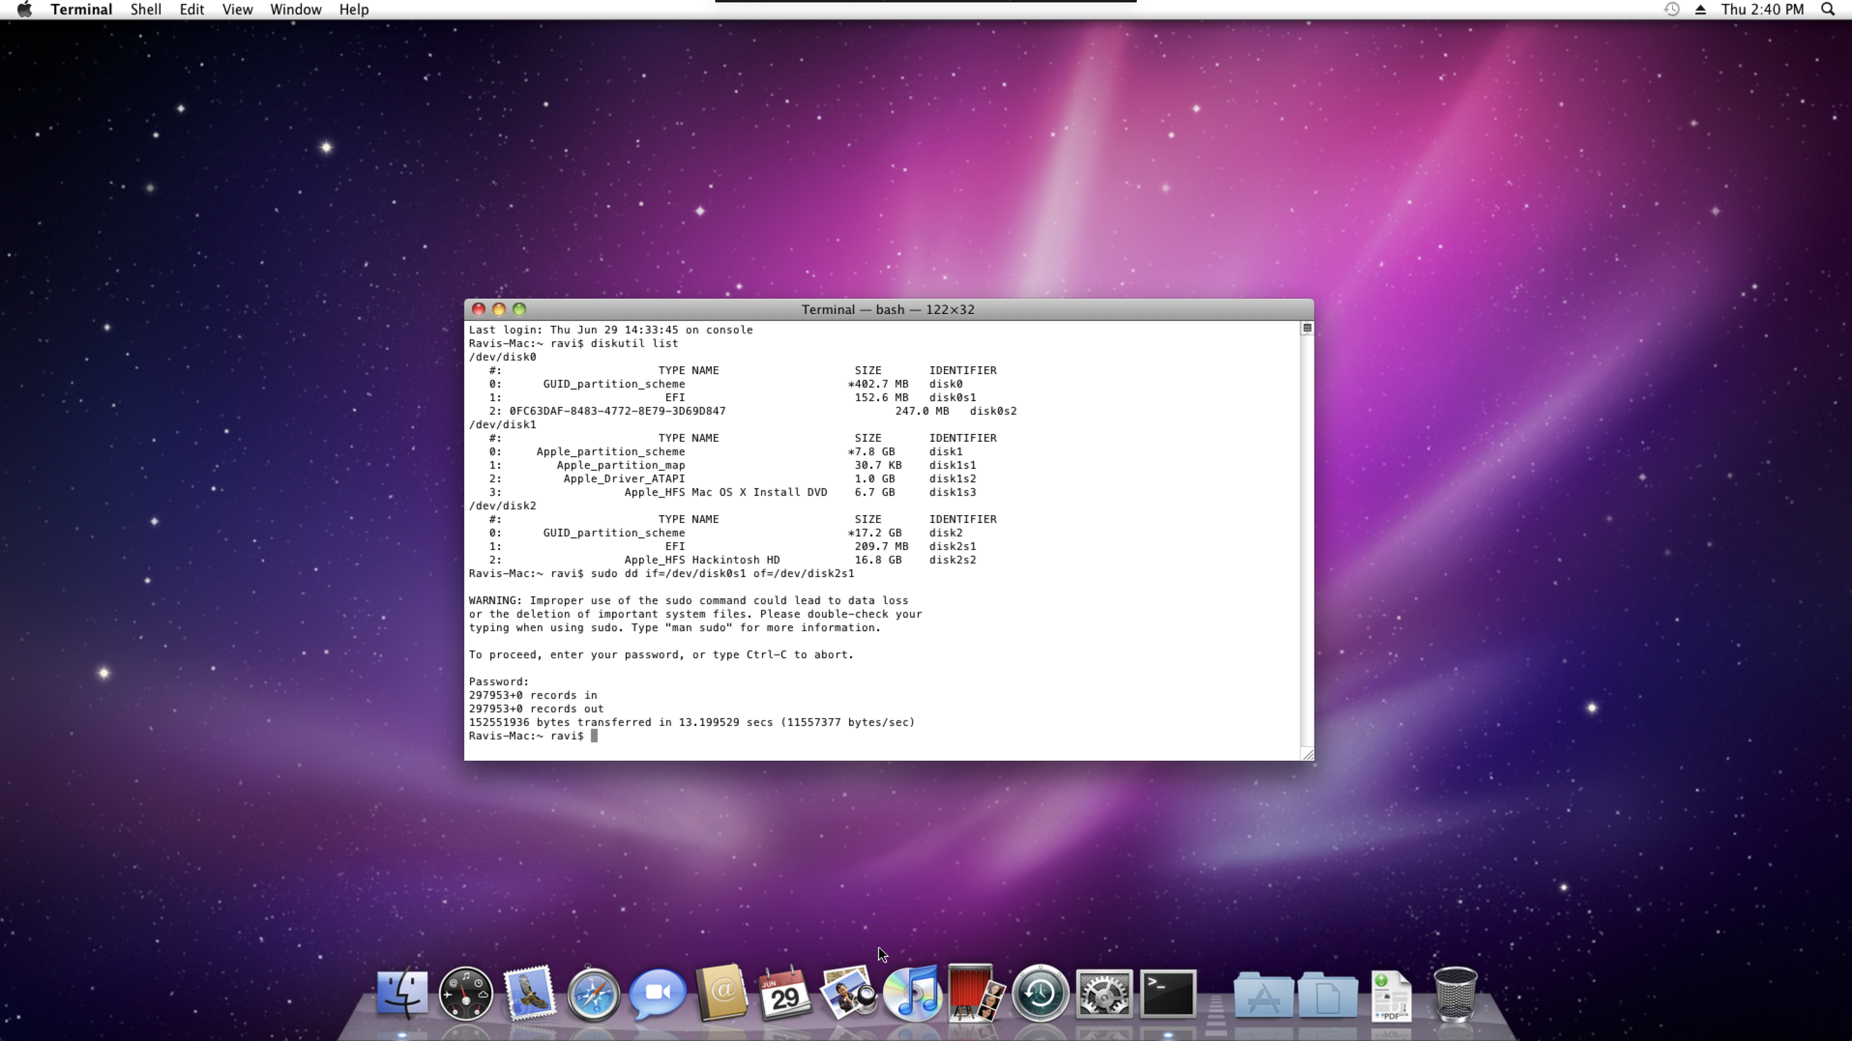Open the Apple menu
Viewport: 1852px width, 1041px height.
pos(25,9)
